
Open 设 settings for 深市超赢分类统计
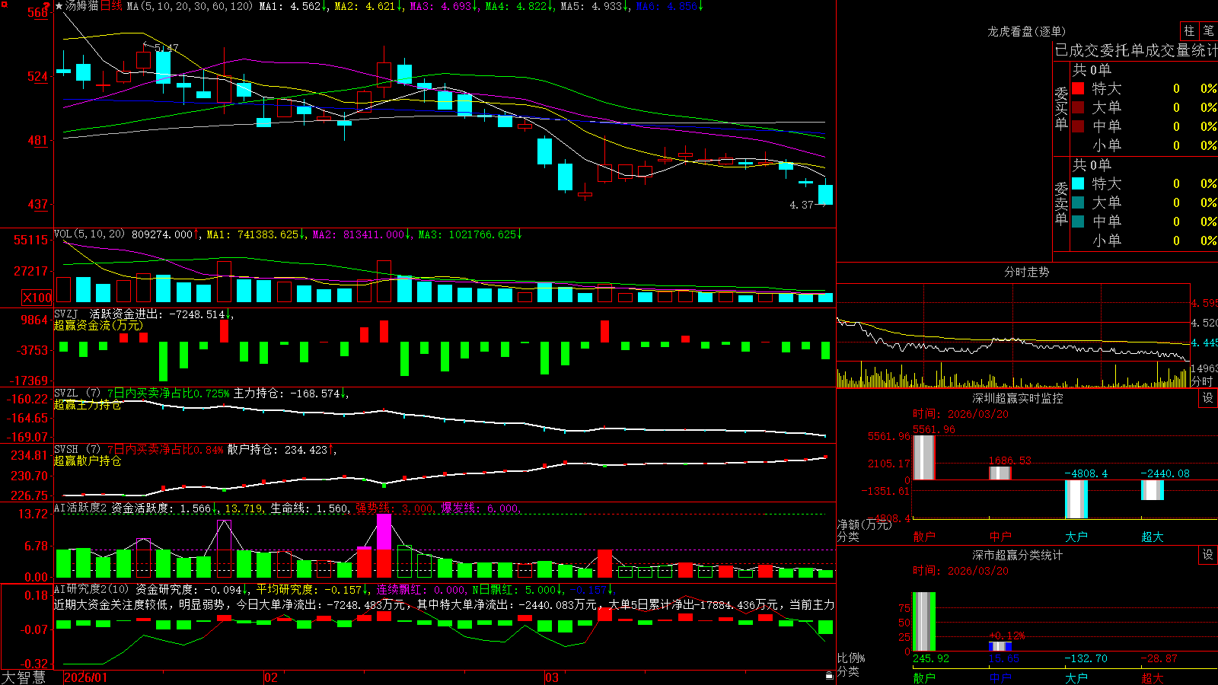pyautogui.click(x=1208, y=555)
